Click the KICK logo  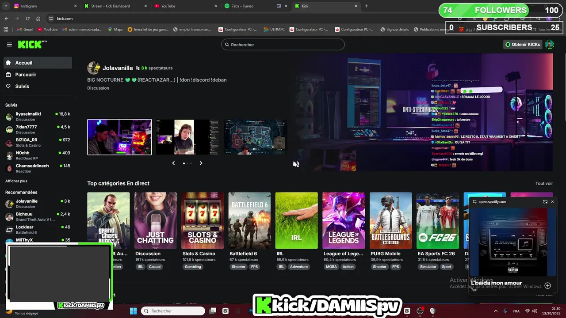pos(32,44)
